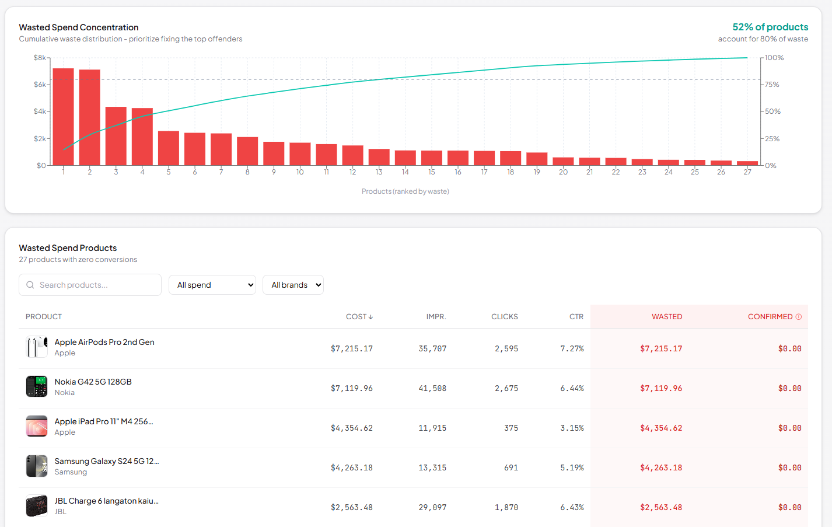Open the All spend filter dropdown
Image resolution: width=832 pixels, height=527 pixels.
[212, 285]
